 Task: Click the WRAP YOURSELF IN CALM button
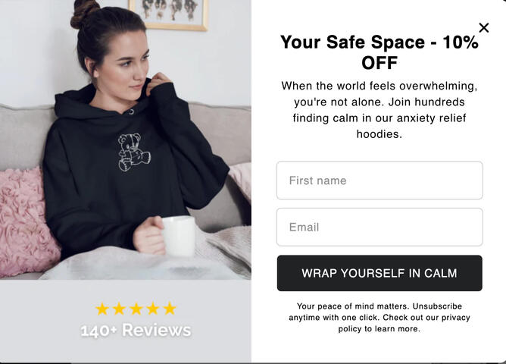379,273
